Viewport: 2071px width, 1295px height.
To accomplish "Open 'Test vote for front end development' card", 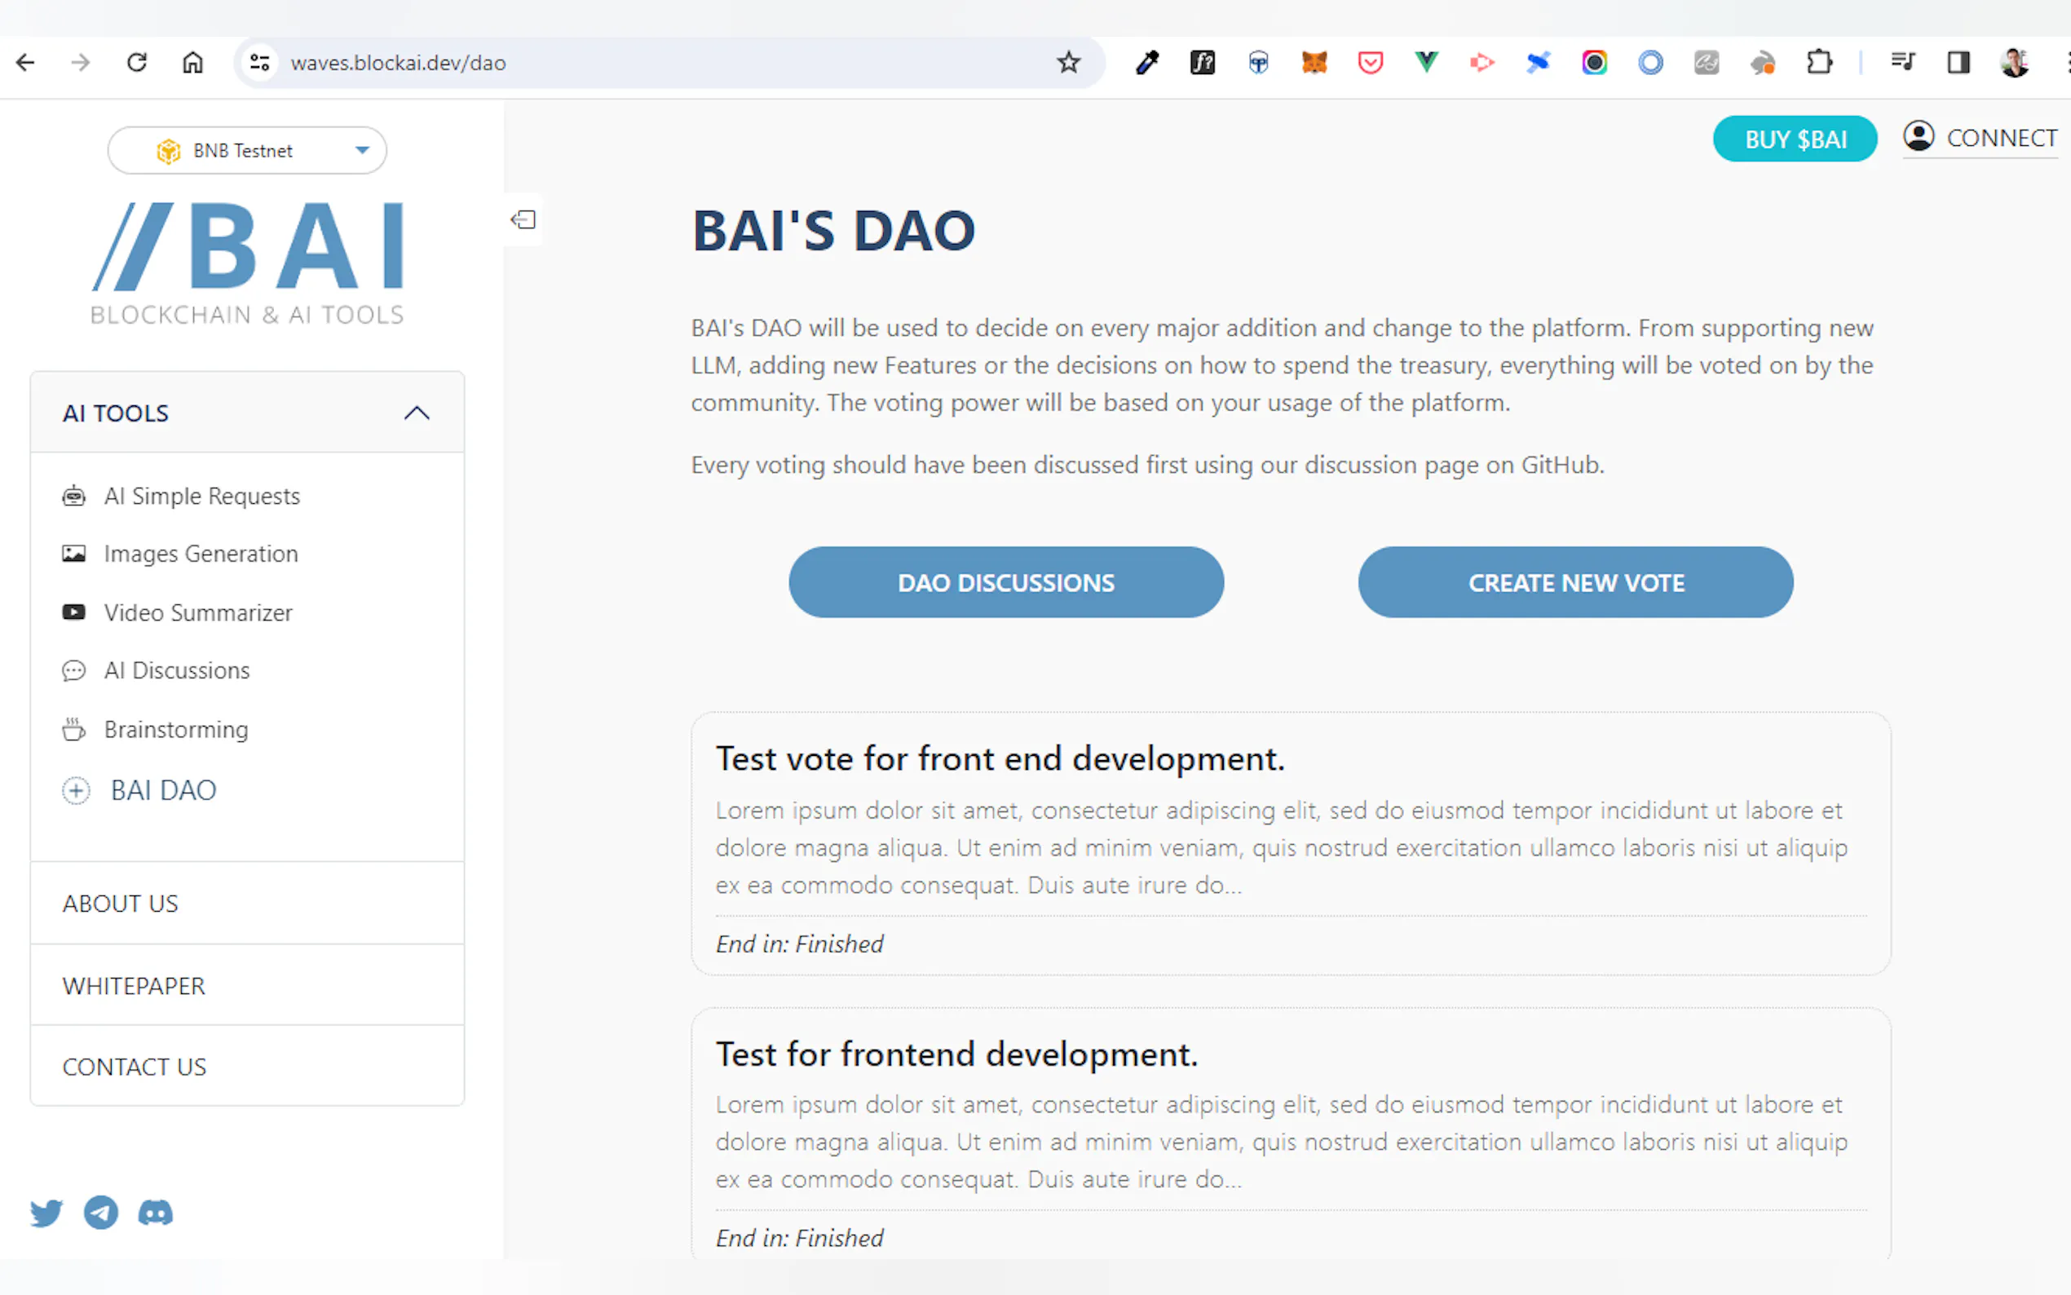I will click(x=1000, y=759).
